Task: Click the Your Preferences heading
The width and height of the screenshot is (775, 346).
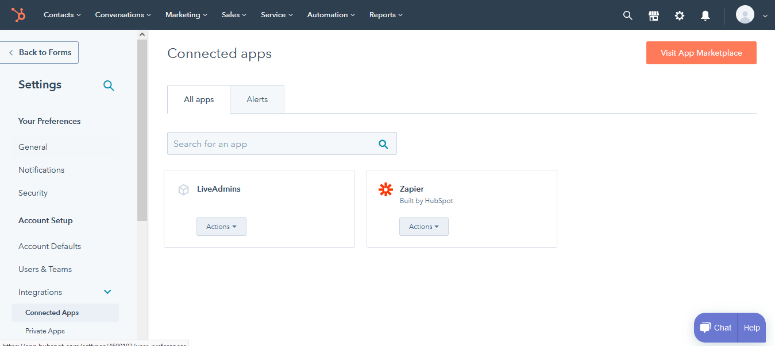Action: point(49,121)
